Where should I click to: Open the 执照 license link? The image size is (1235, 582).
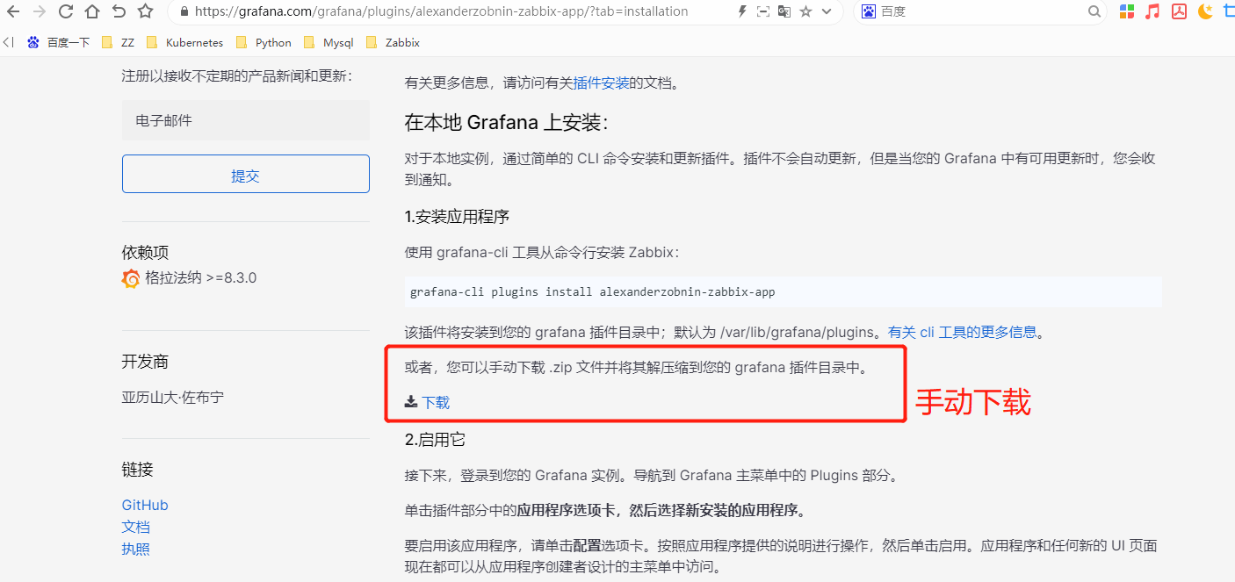136,549
